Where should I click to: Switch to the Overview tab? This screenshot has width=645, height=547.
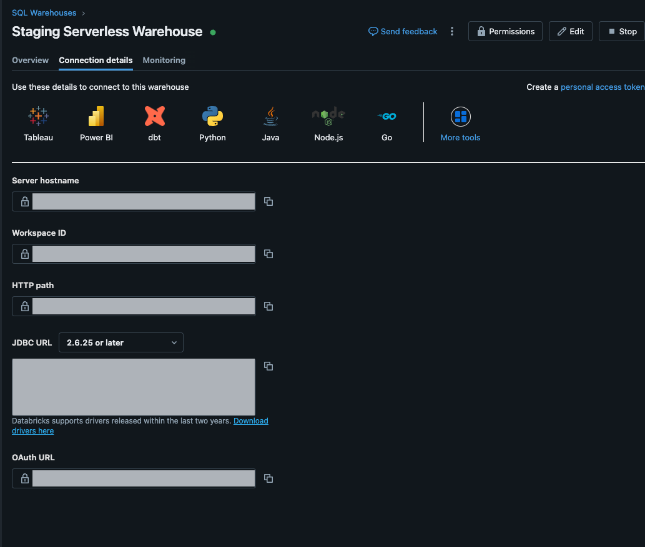point(31,60)
